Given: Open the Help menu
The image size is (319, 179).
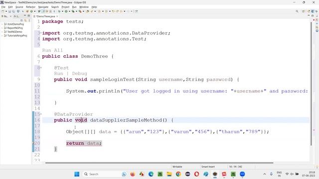Looking at the screenshot, I should (x=94, y=7).
